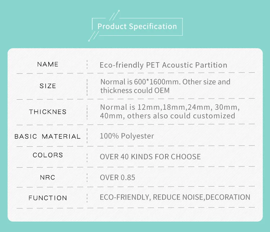Select the FUNCTION row label
This screenshot has width=270, height=232.
(x=48, y=198)
